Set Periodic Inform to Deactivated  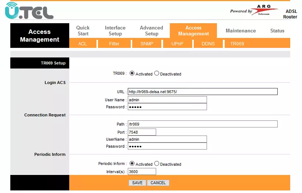coord(157,164)
